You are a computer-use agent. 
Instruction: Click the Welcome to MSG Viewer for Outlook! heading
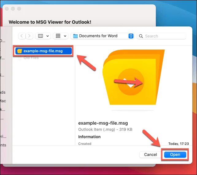(50, 22)
